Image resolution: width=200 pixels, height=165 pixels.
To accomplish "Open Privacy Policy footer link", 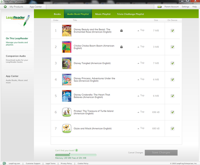I will (66, 163).
